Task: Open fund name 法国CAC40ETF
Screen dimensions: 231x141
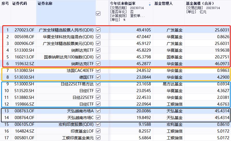Action: 80,70
